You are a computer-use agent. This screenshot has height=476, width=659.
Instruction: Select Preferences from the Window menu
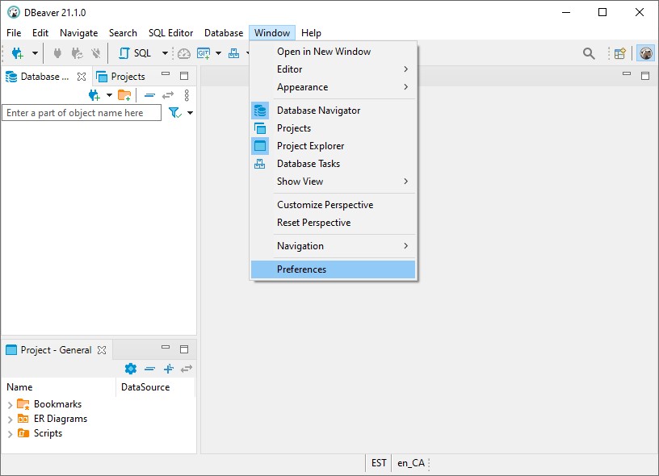333,269
